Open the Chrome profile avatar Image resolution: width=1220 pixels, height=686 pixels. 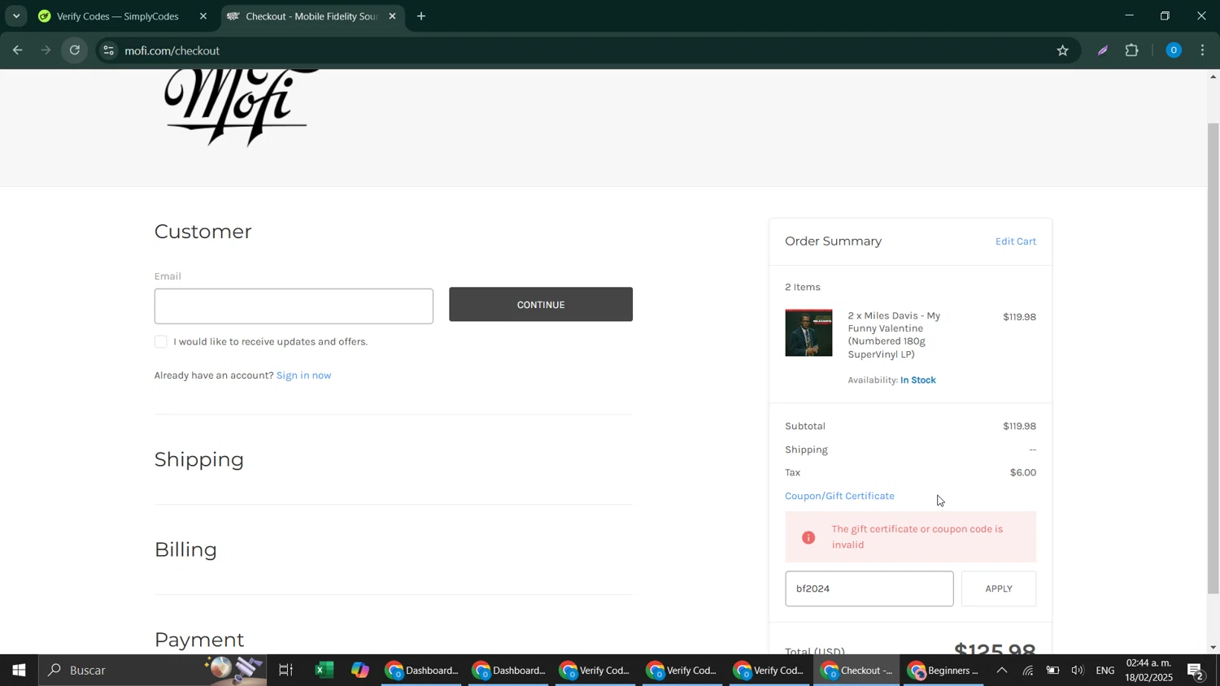[x=1173, y=50]
